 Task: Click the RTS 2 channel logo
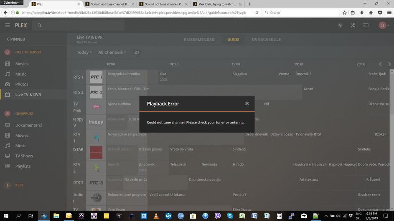coord(96,92)
